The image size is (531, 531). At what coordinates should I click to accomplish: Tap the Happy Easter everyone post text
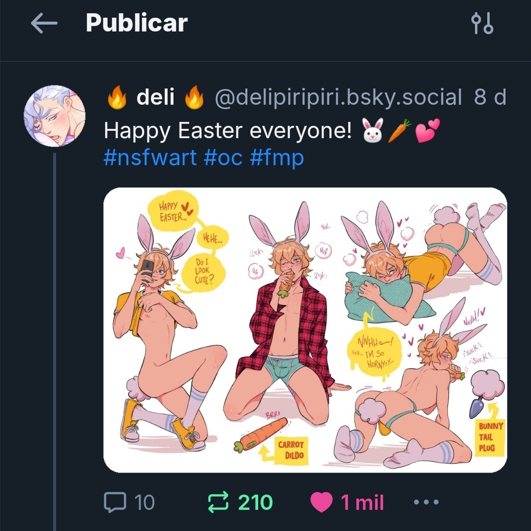(x=227, y=131)
